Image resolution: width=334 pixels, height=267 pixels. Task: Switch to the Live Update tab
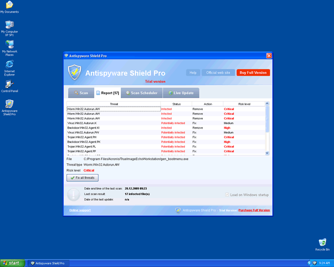click(x=181, y=93)
